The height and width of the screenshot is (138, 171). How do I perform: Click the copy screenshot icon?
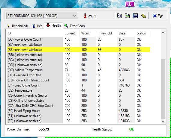click(127, 16)
